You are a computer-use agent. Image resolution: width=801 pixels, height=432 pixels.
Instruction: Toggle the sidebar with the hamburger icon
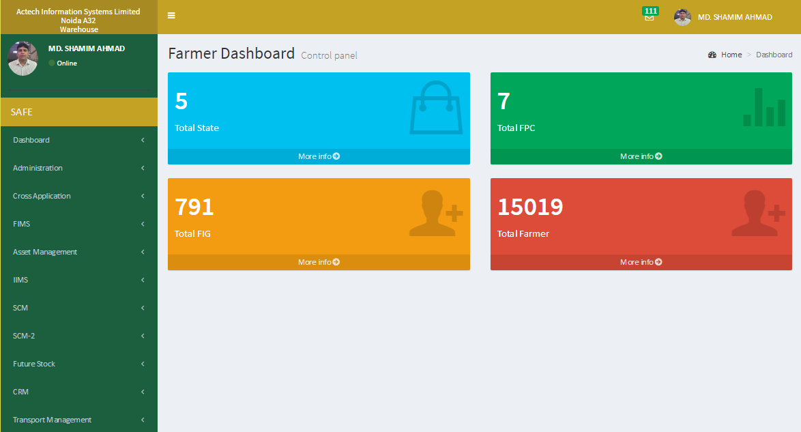(172, 15)
